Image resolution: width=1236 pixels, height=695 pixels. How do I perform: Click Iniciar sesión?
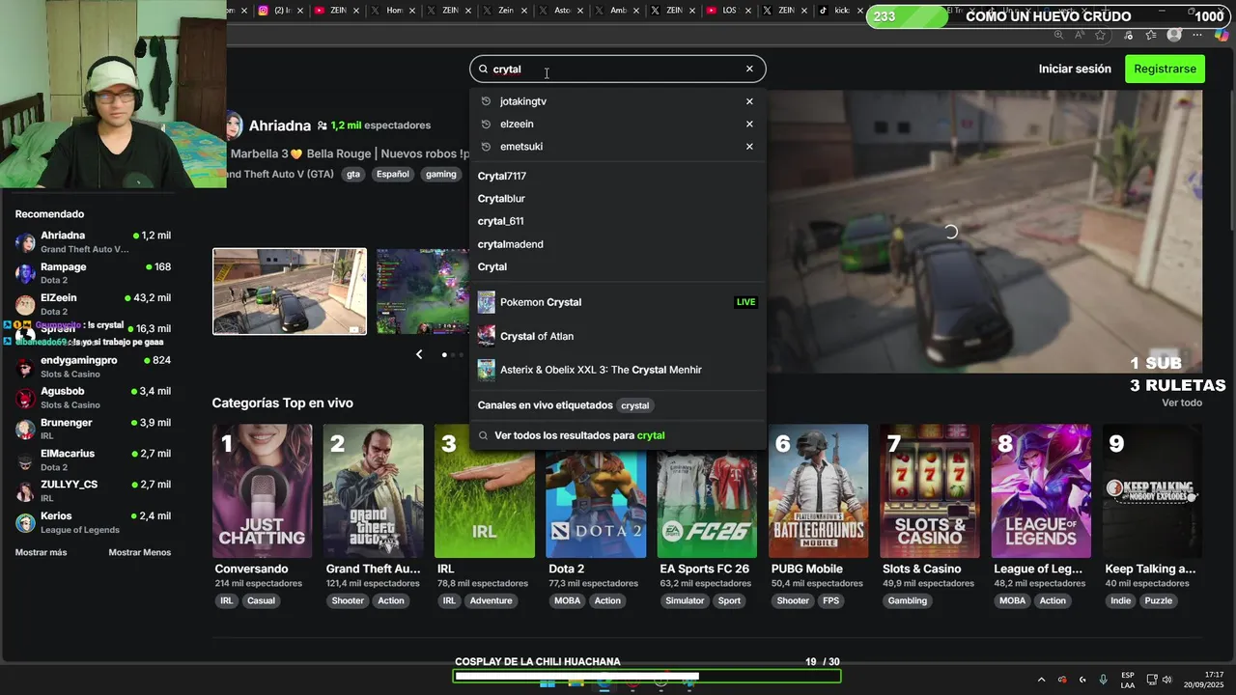(x=1075, y=69)
